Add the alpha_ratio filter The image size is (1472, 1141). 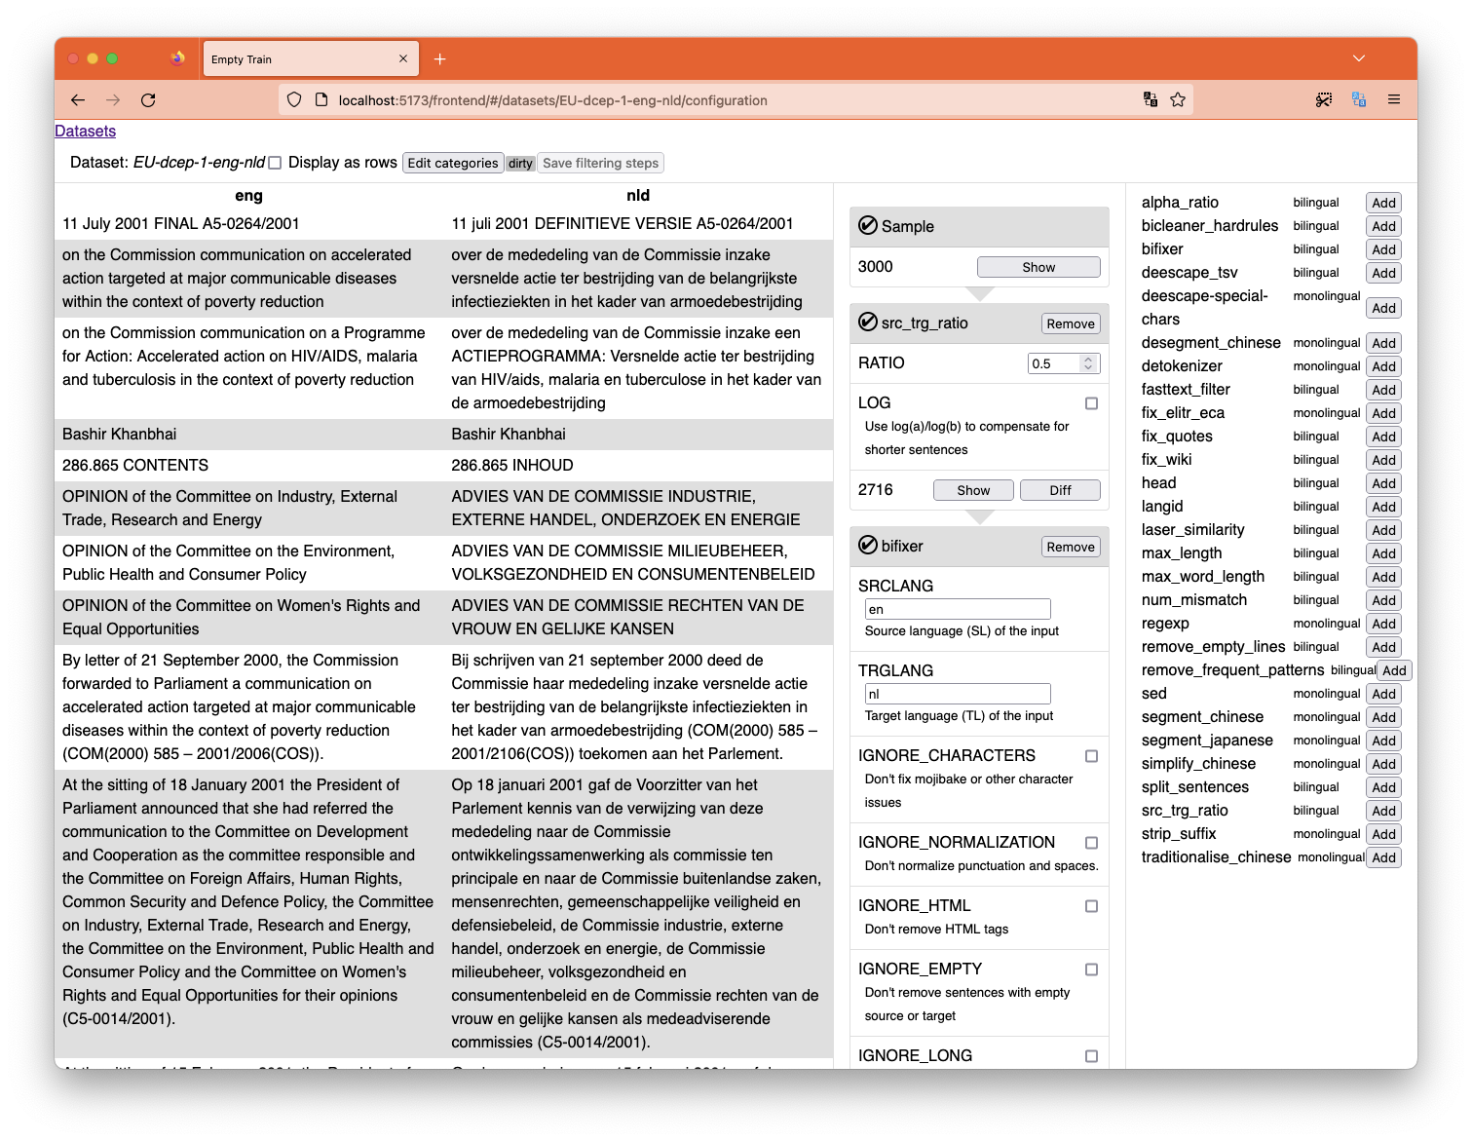point(1383,203)
